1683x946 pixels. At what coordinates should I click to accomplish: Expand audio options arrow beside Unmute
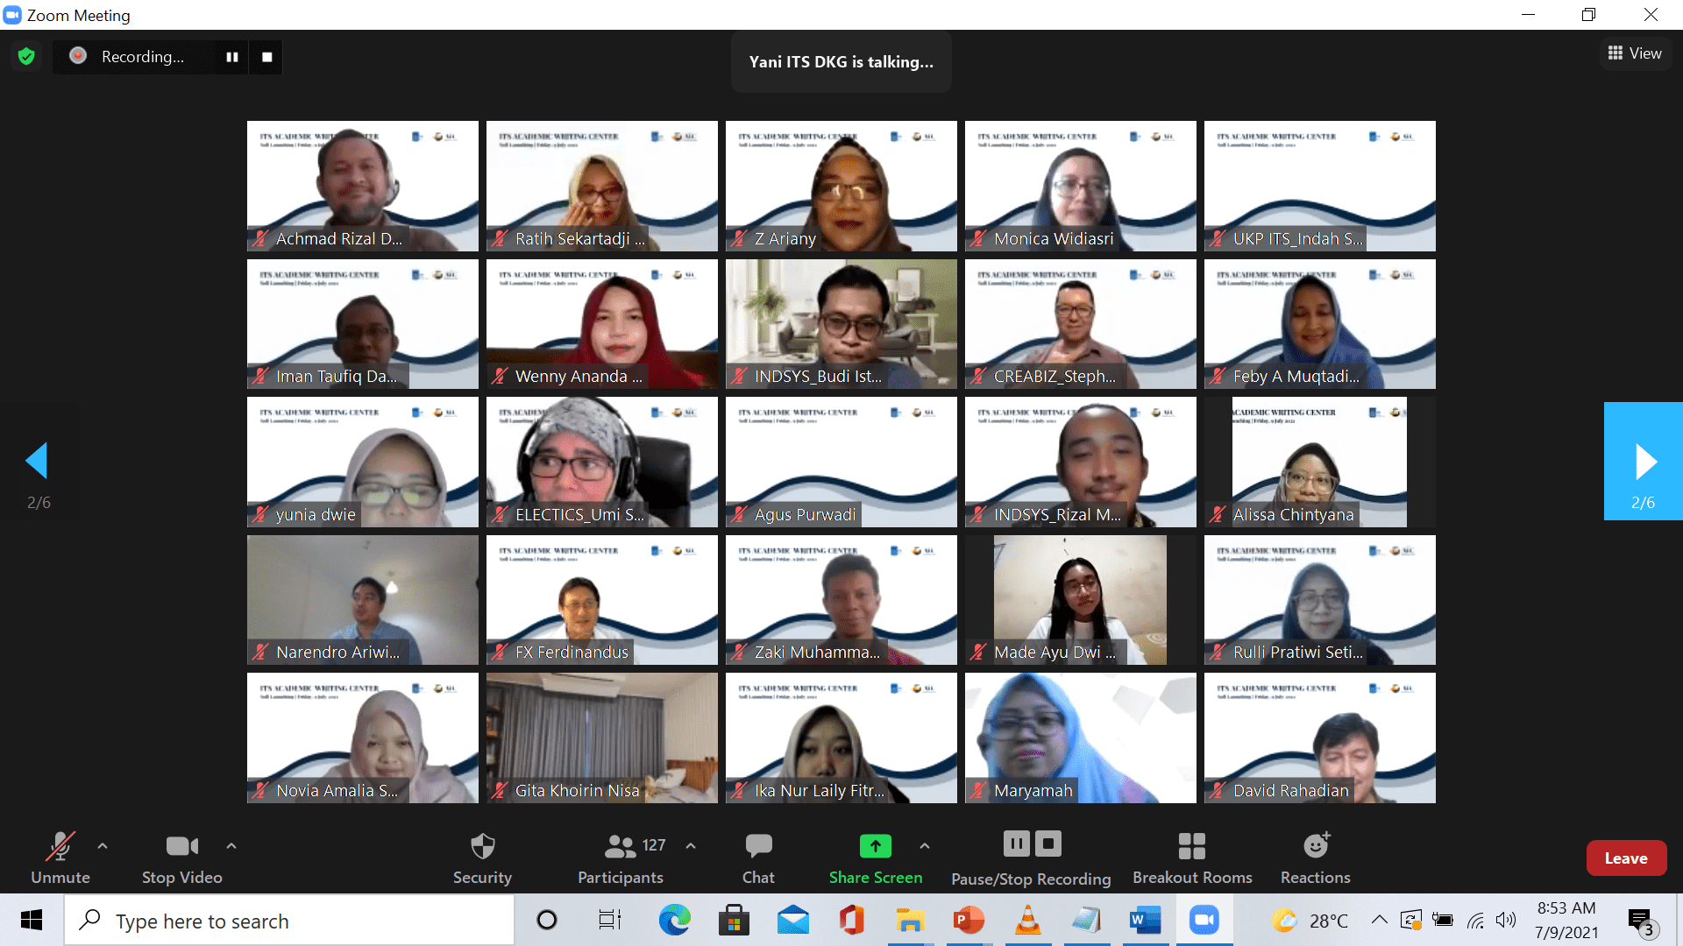(x=103, y=846)
